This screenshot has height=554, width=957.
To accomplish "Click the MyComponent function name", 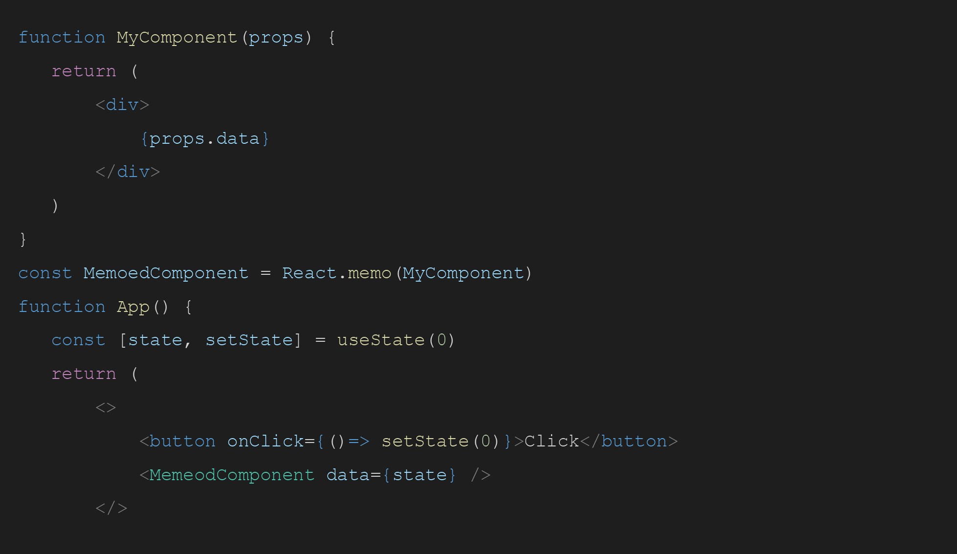I will point(177,38).
